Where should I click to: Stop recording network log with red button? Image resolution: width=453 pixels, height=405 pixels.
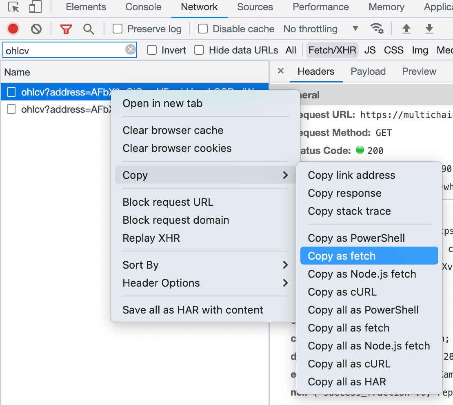coord(13,29)
